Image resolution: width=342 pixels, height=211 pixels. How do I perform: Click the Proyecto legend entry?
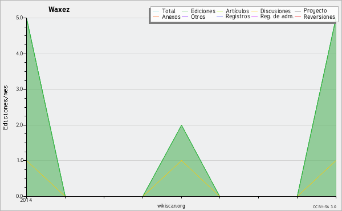(311, 11)
